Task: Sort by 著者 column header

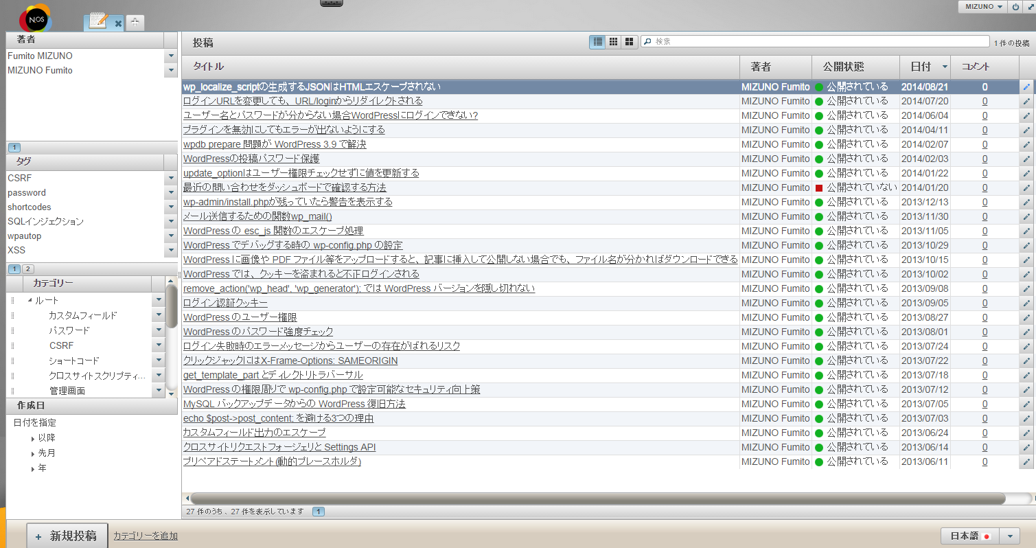Action: point(776,67)
